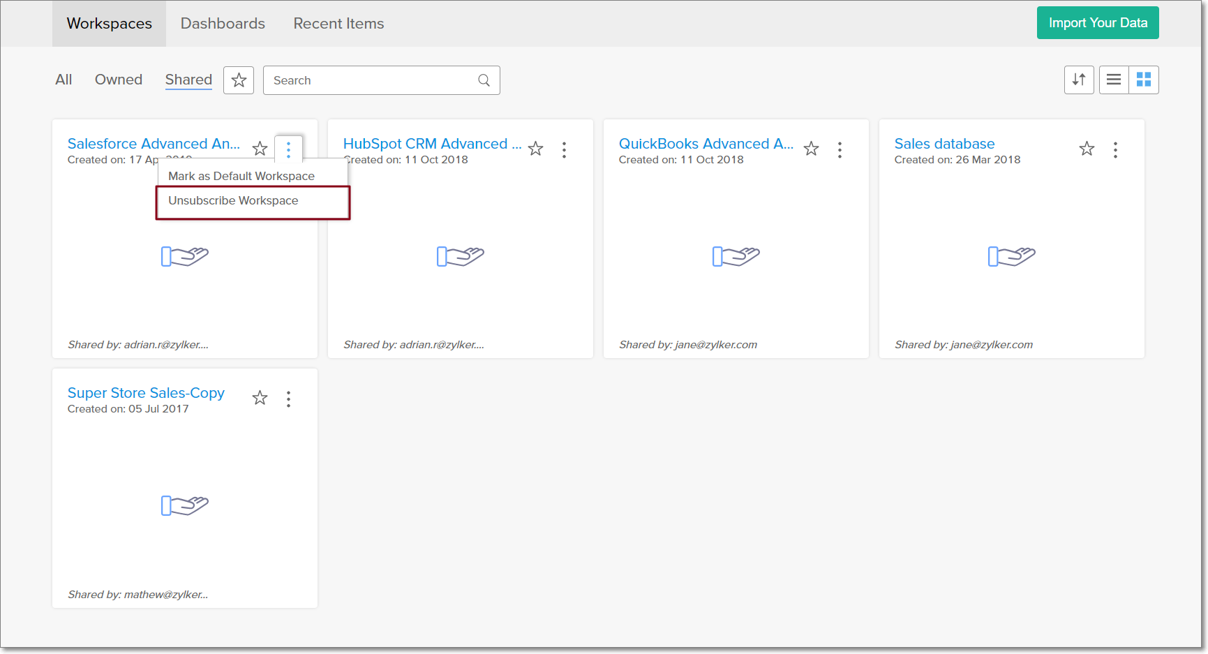Click the Super Store Sales-Copy hand icon

[x=185, y=505]
